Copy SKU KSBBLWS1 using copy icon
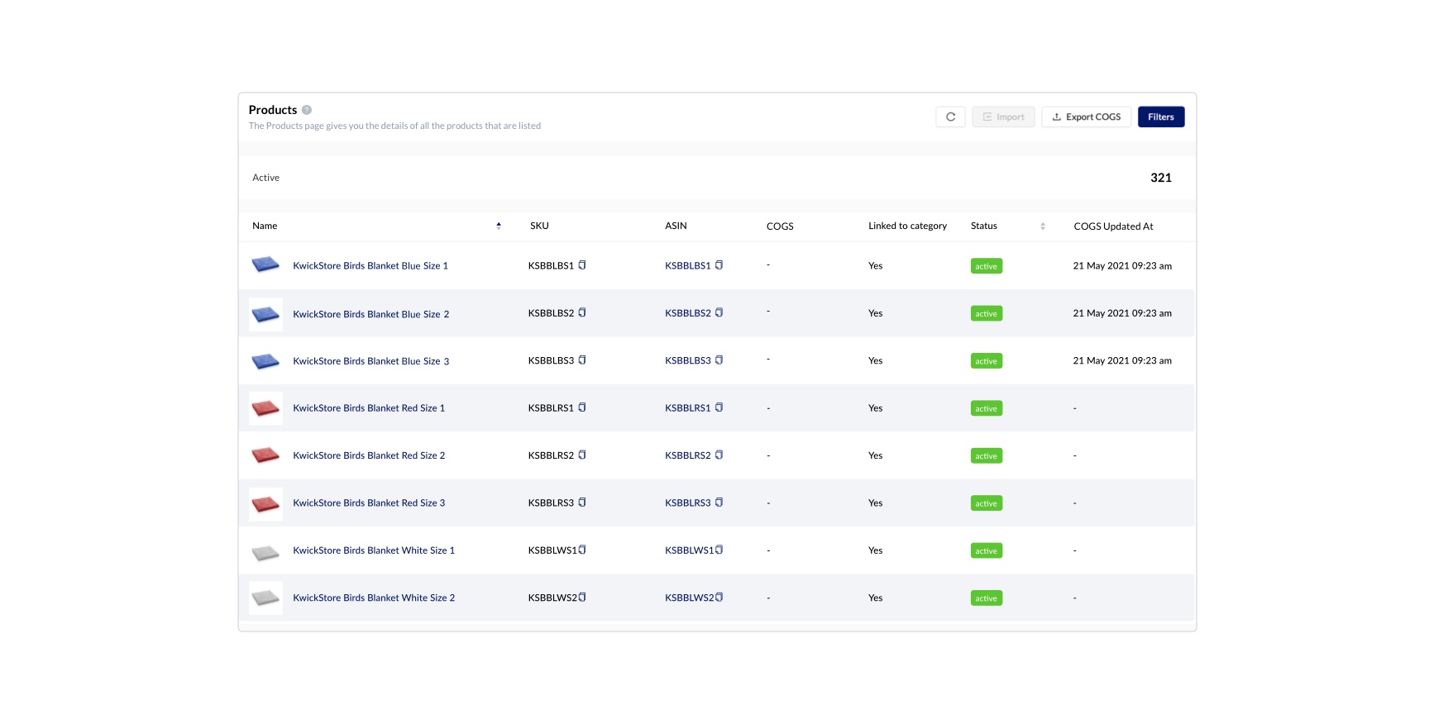Image resolution: width=1434 pixels, height=724 pixels. point(582,550)
